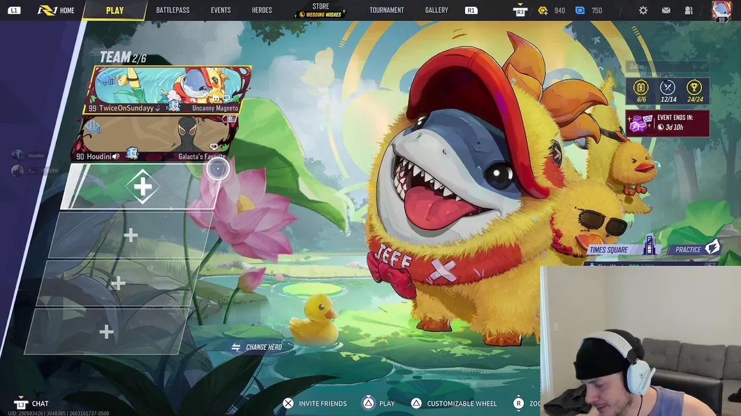Open the Home tab
Screen dimensions: 741x416
click(56, 10)
